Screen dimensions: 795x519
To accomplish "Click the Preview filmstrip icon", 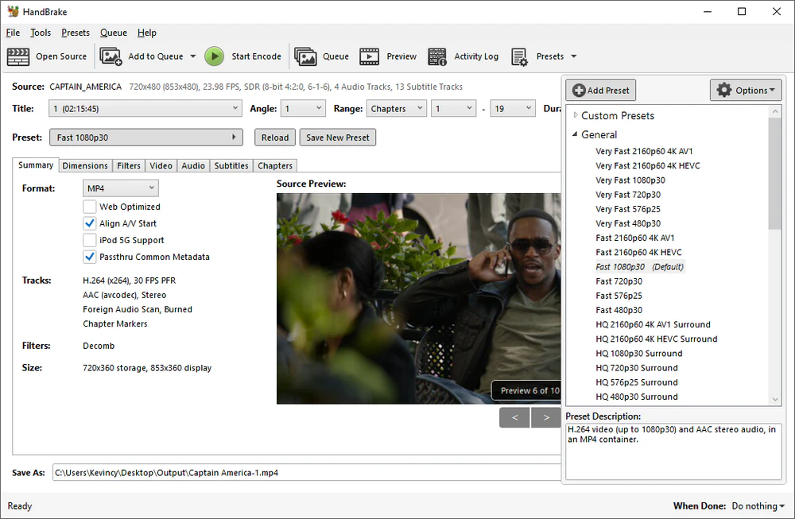I will point(369,56).
